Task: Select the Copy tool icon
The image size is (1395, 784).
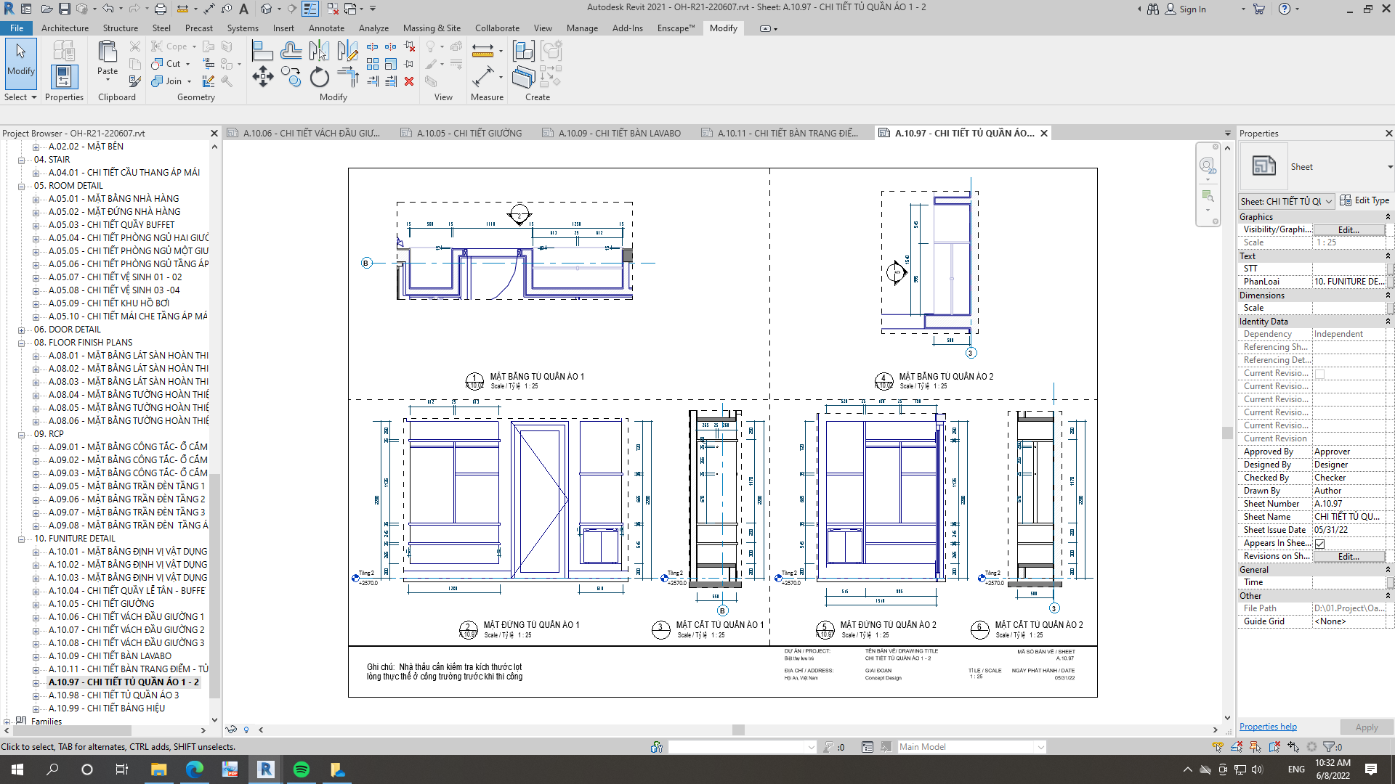Action: pos(291,77)
